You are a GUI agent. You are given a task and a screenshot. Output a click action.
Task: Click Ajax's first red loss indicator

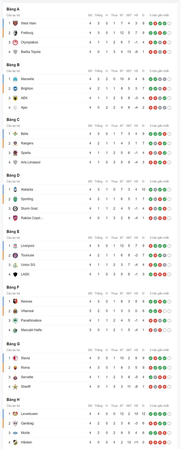pos(151,108)
